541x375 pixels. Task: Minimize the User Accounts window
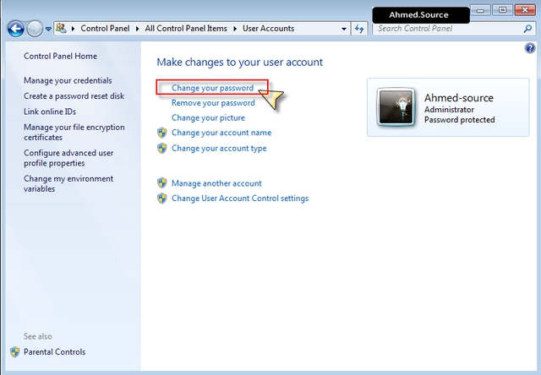480,10
